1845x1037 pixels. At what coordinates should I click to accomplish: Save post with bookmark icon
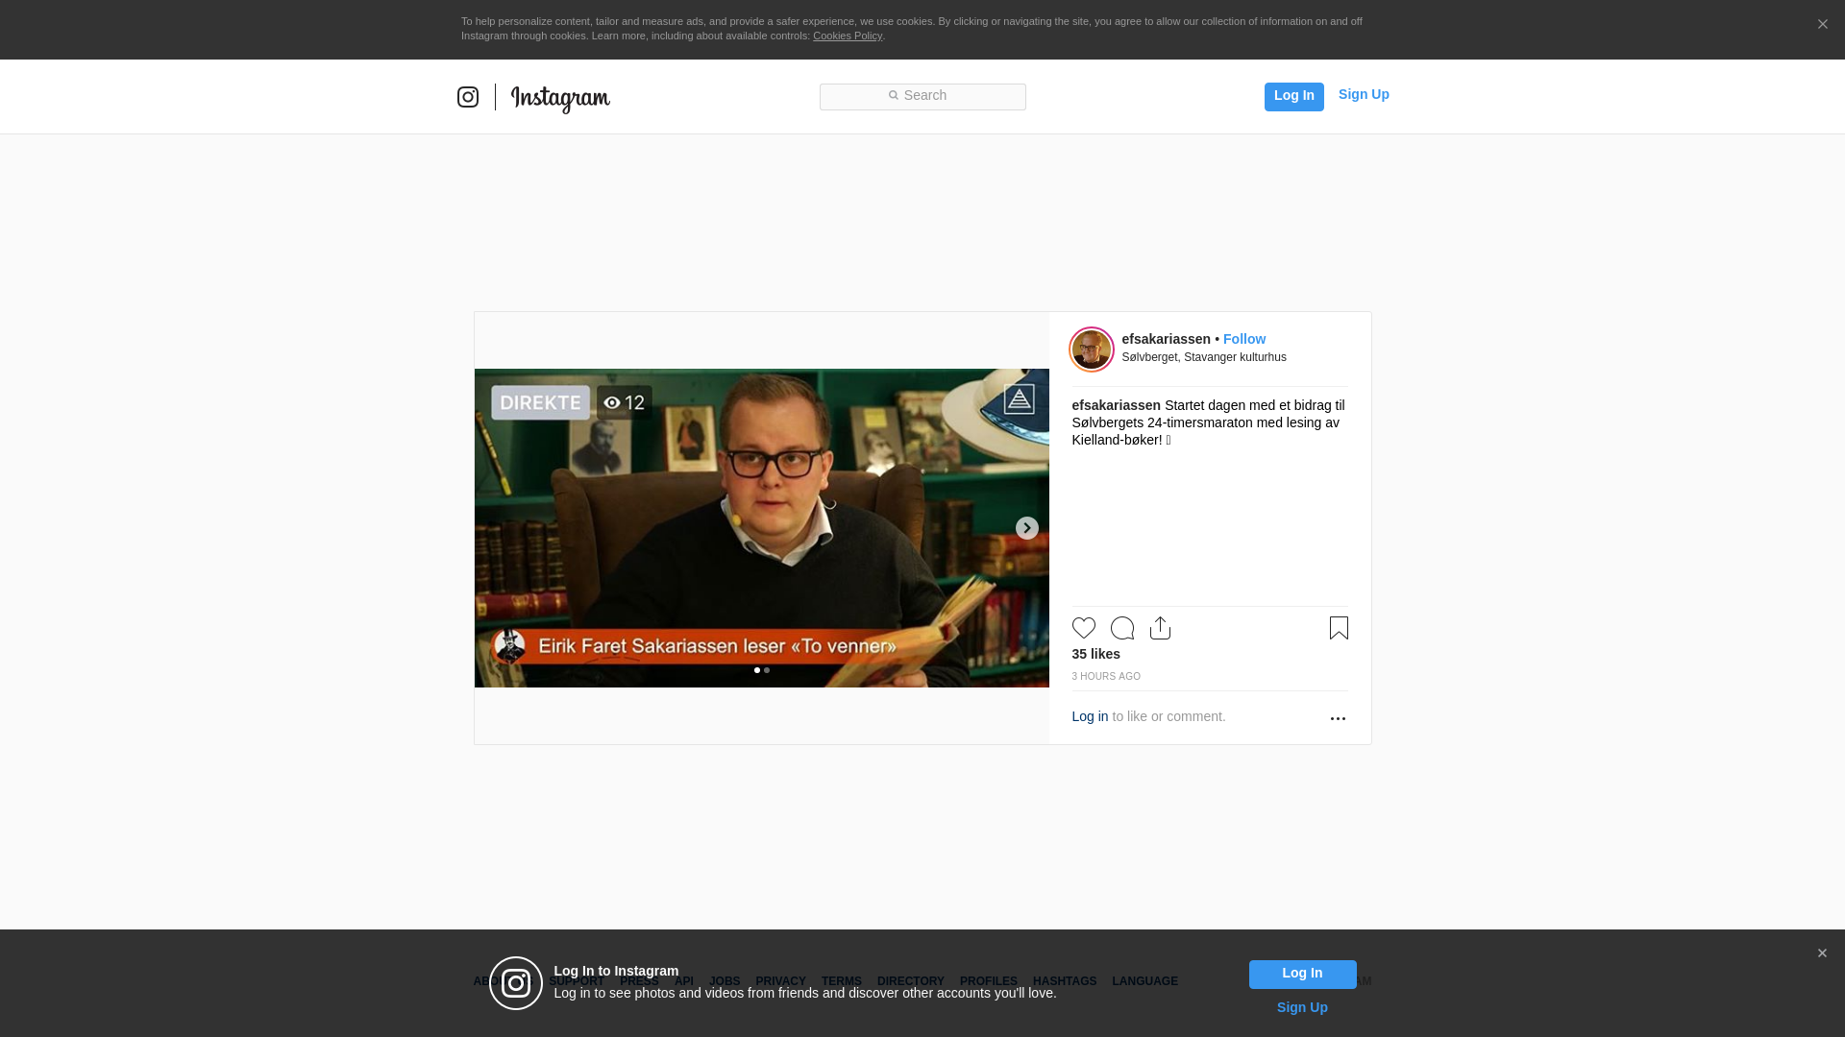coord(1339,628)
